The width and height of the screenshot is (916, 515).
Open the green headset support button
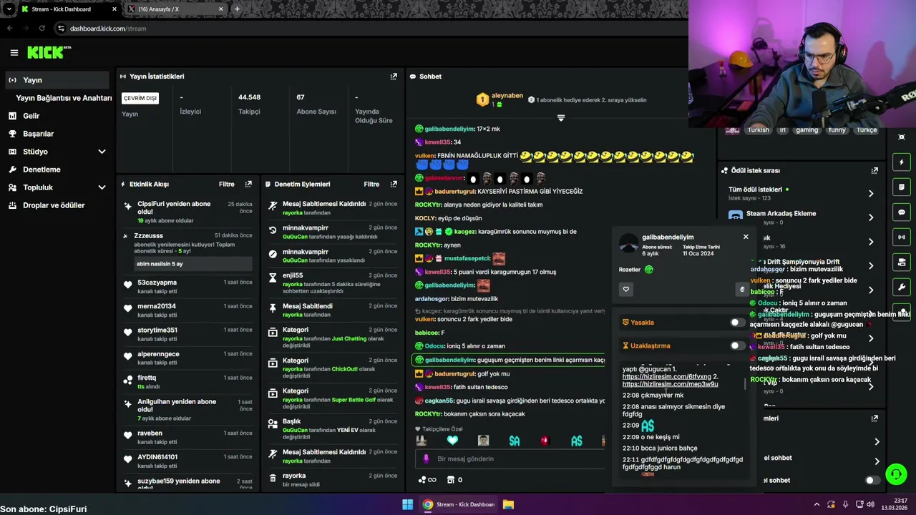pos(896,474)
